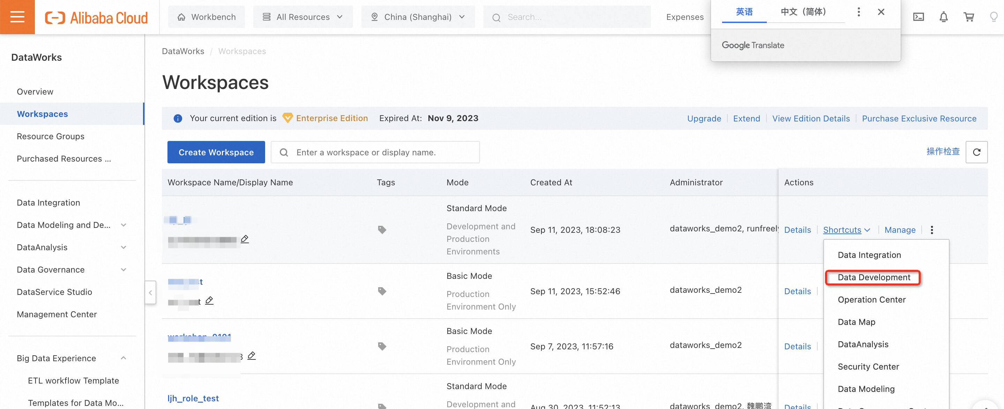
Task: Click the tag icon in the Sep 7 11:57:16 row
Action: click(382, 346)
